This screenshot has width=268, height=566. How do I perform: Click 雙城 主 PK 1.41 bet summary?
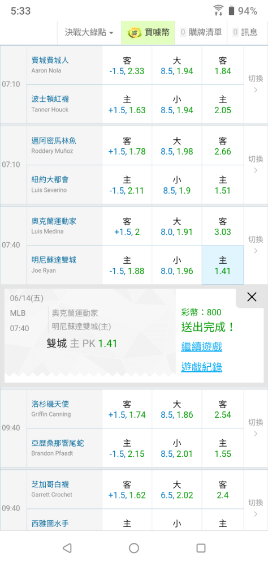[x=82, y=344]
